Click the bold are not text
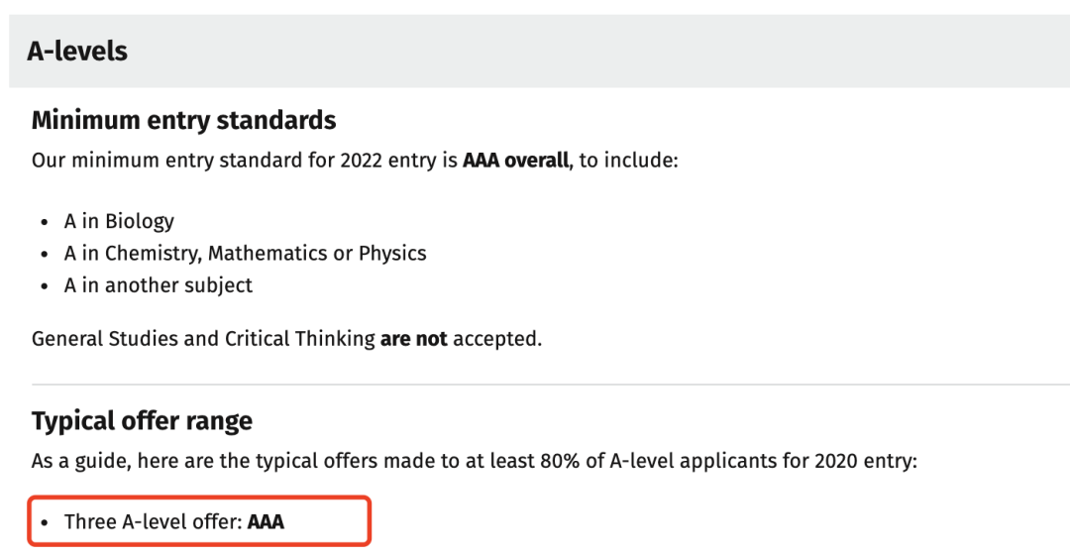This screenshot has width=1070, height=557. coord(413,339)
